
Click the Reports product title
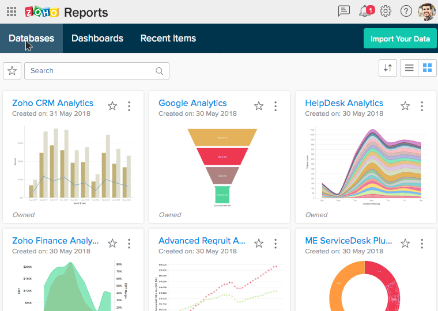point(86,13)
